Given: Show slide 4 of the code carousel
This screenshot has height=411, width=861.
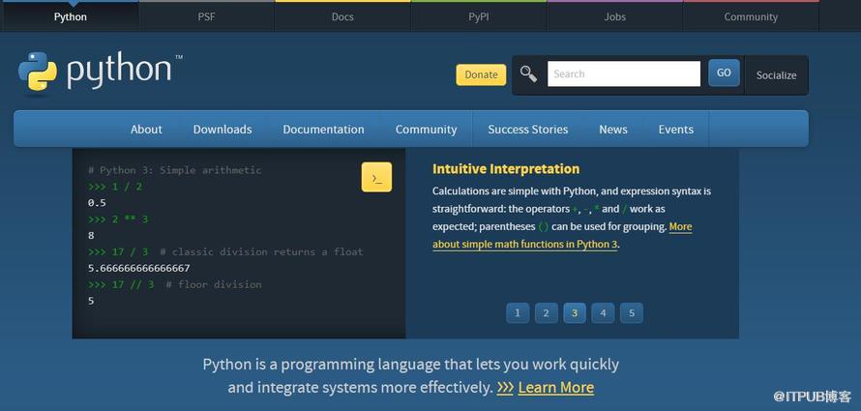Looking at the screenshot, I should point(603,312).
